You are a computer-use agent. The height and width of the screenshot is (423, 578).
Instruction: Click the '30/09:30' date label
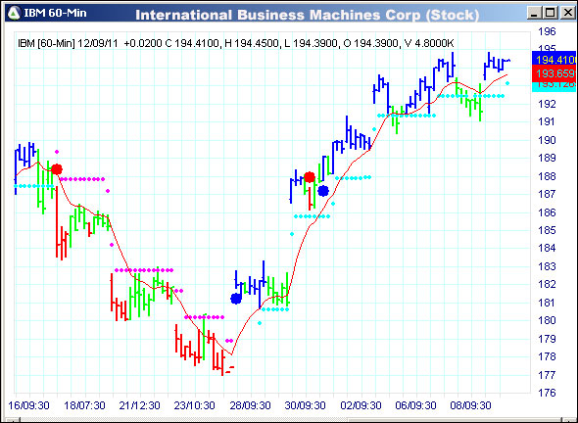click(x=306, y=405)
